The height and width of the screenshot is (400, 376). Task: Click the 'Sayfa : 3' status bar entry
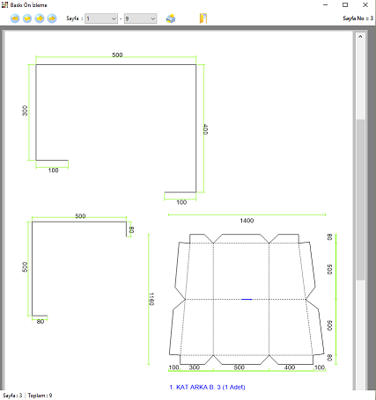coord(12,396)
